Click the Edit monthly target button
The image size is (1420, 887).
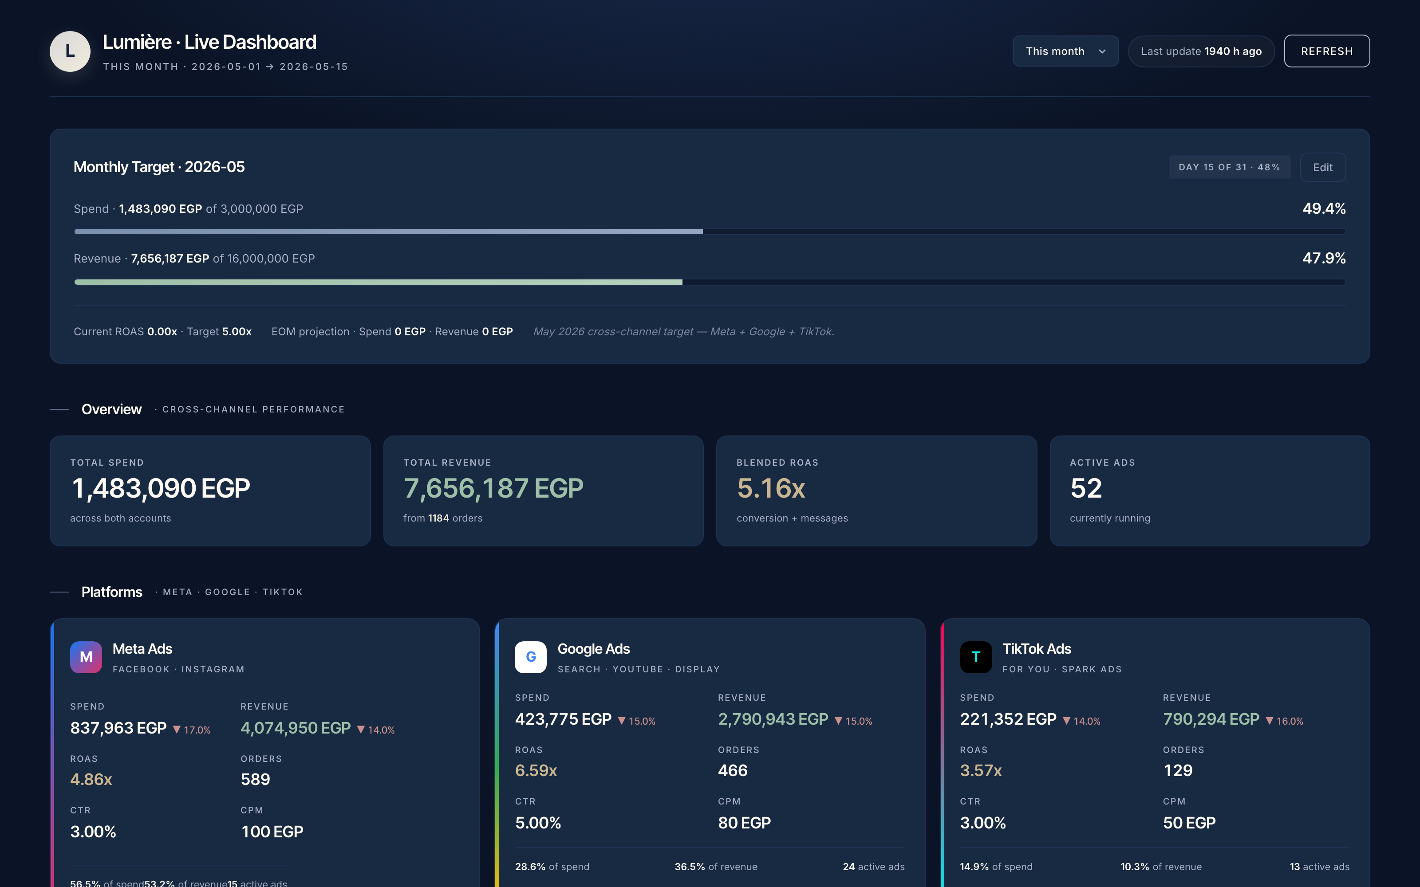tap(1322, 167)
